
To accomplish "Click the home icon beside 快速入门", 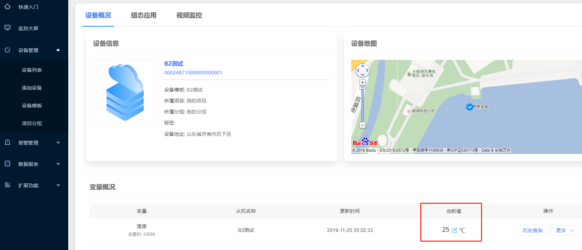I will (x=7, y=6).
